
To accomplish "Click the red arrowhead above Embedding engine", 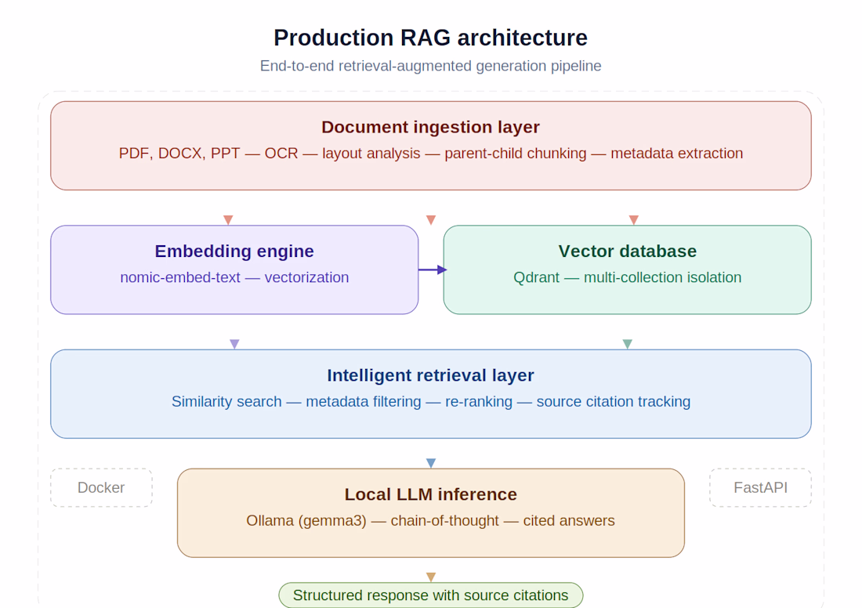I will pyautogui.click(x=228, y=220).
